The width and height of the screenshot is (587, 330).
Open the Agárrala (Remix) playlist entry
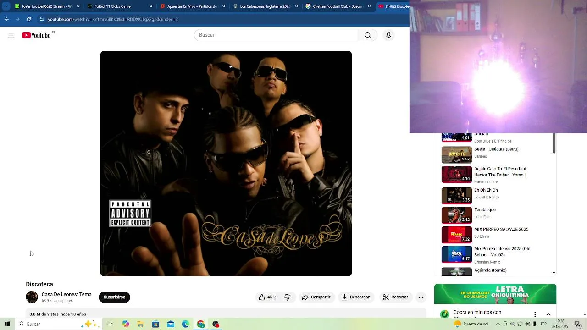(x=490, y=270)
